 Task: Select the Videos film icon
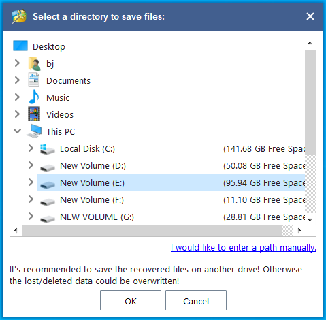34,114
